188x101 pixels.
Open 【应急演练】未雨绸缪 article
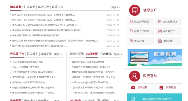(93, 88)
